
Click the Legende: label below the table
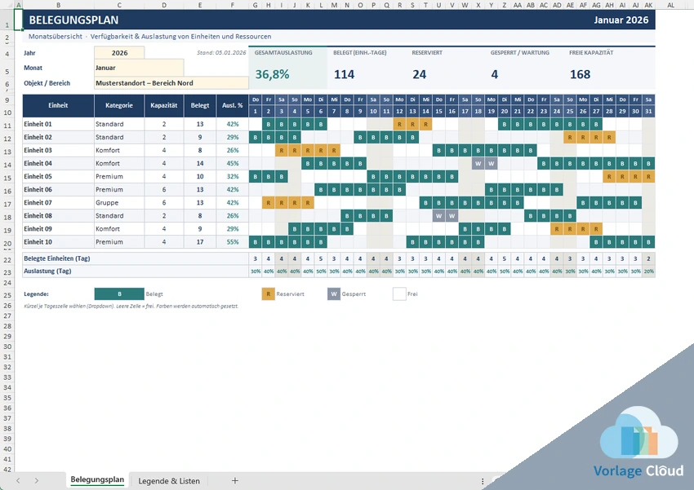tap(36, 294)
